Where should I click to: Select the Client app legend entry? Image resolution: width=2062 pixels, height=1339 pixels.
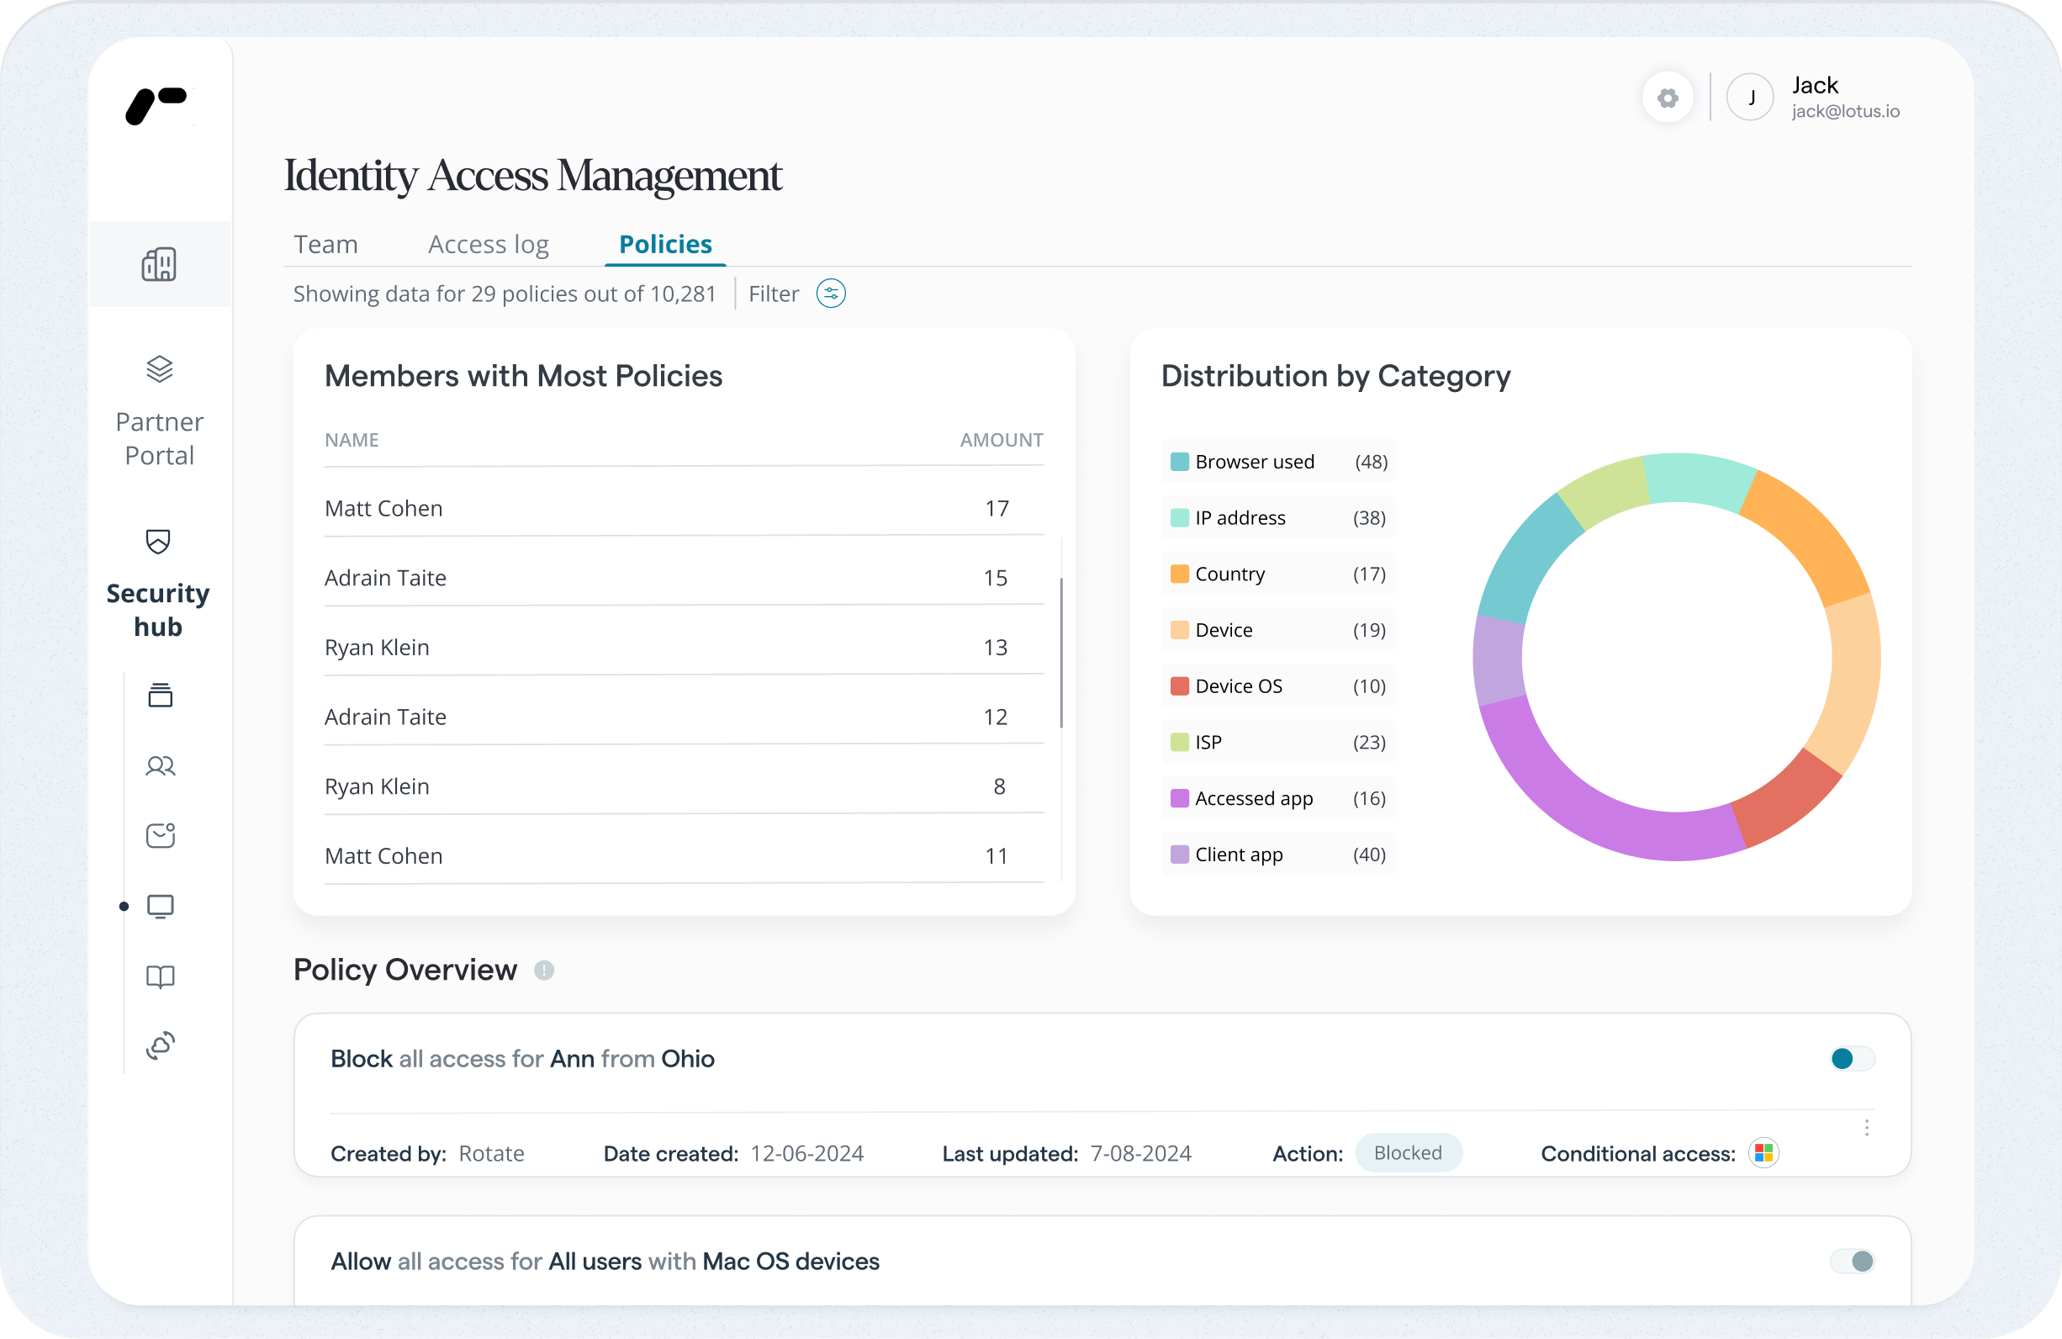[1238, 855]
